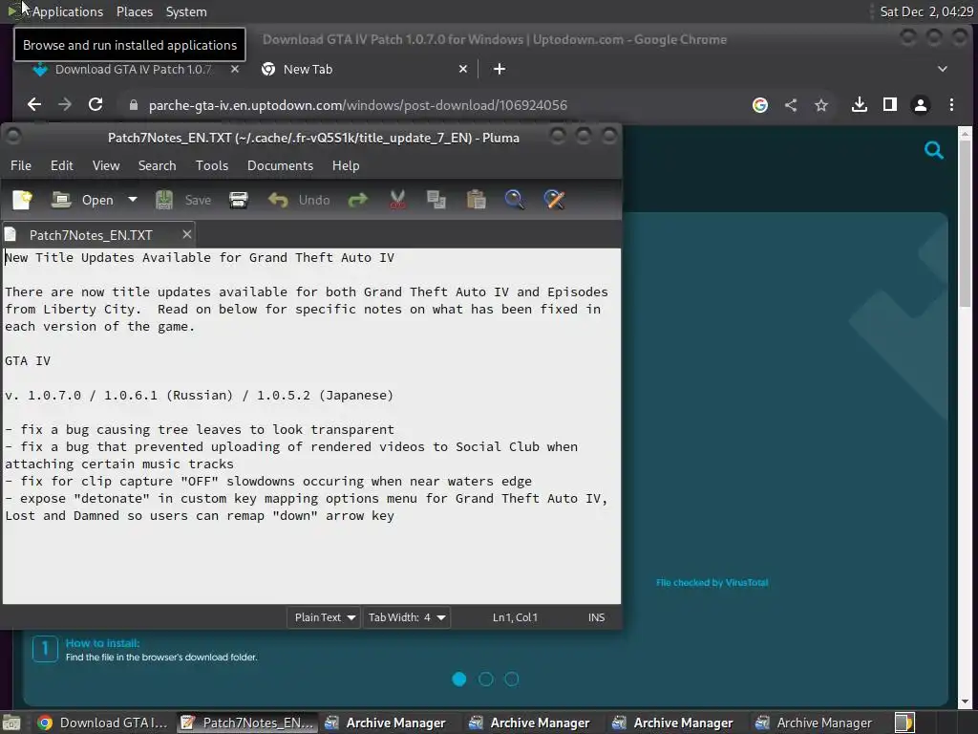Click the Google icon in address bar
The height and width of the screenshot is (734, 978).
click(x=759, y=105)
